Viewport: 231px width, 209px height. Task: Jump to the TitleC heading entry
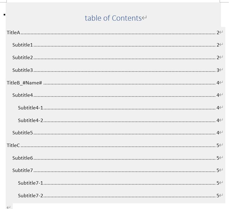click(x=14, y=145)
